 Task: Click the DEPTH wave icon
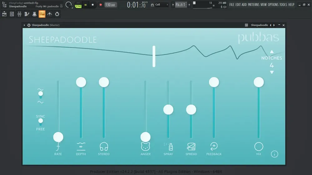point(81,147)
